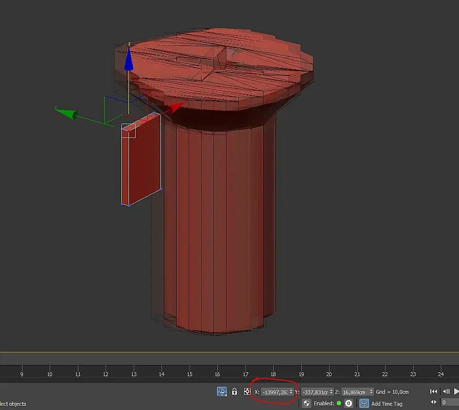Click the blue Z-axis gizmo arrow
The image size is (459, 410).
coord(128,61)
